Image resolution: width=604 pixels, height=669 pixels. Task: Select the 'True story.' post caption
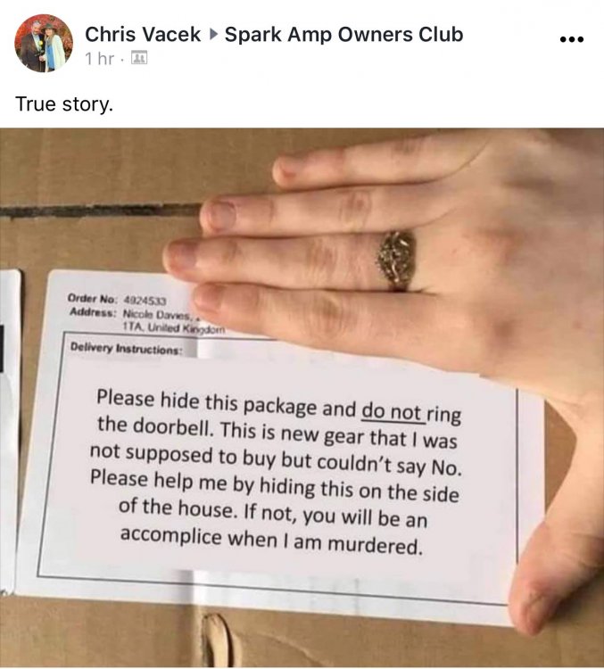click(64, 103)
